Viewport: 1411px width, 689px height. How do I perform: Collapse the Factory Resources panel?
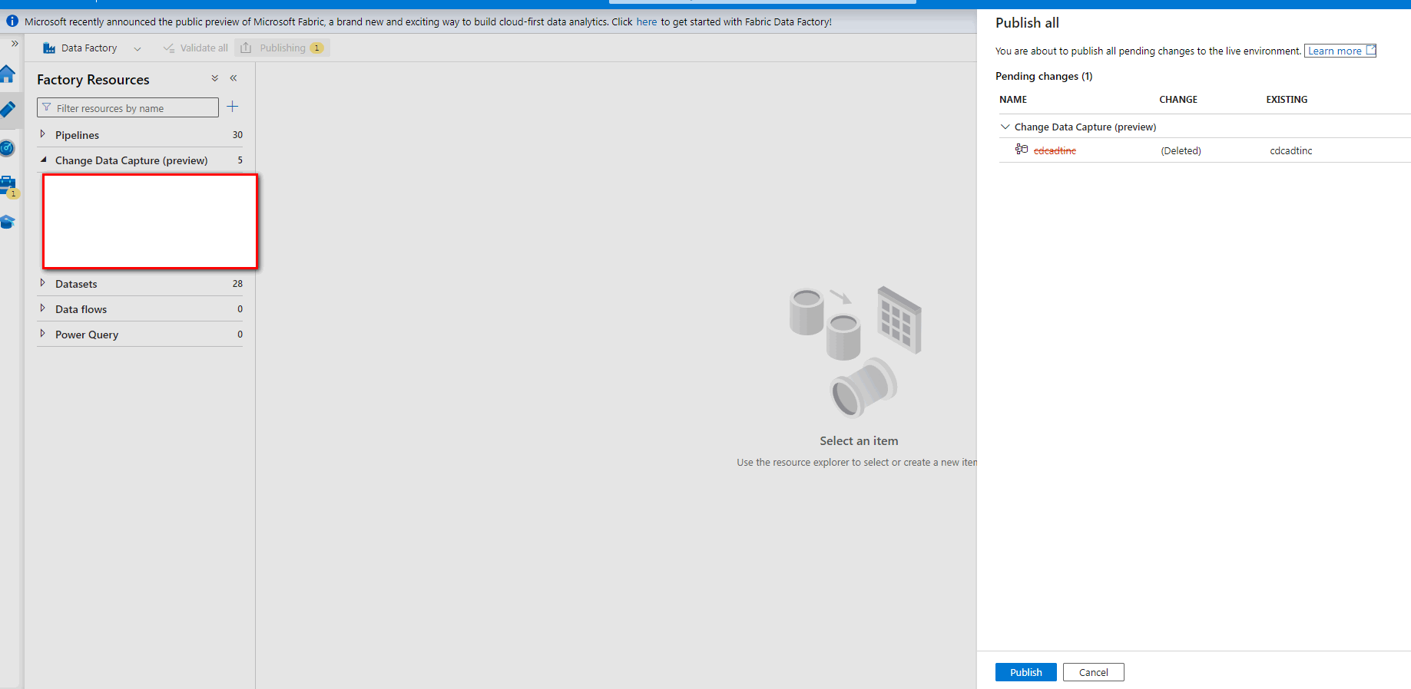[234, 78]
